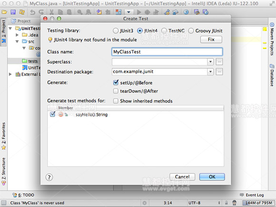Open the Maven Projects side tab

click(x=272, y=39)
